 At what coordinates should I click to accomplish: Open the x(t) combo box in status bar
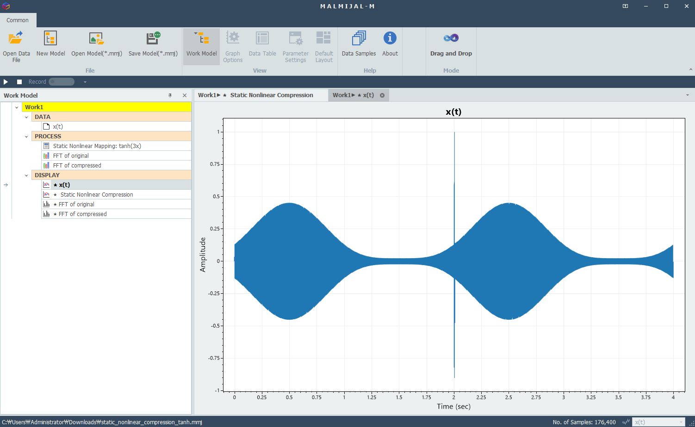tap(658, 422)
